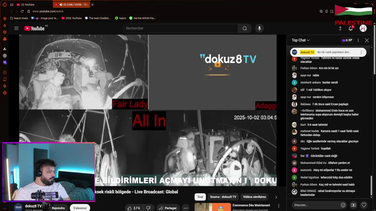The image size is (376, 211).
Task: Open YouTube account avatar menu
Action: click(363, 28)
